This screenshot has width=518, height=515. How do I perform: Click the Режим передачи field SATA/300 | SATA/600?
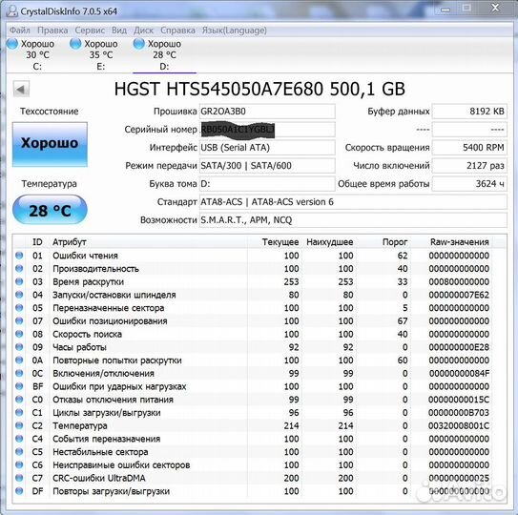pyautogui.click(x=267, y=166)
